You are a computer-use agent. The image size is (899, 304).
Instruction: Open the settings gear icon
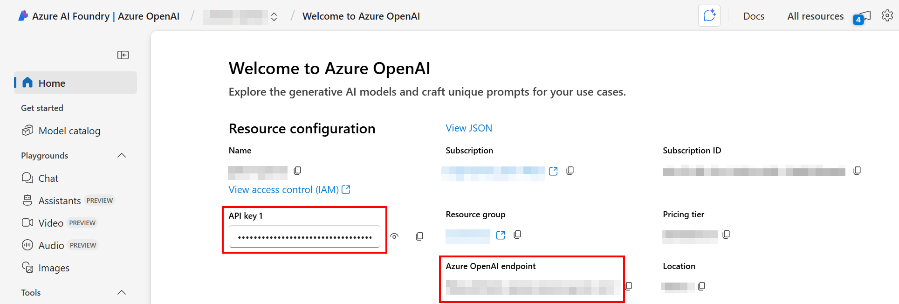[887, 16]
